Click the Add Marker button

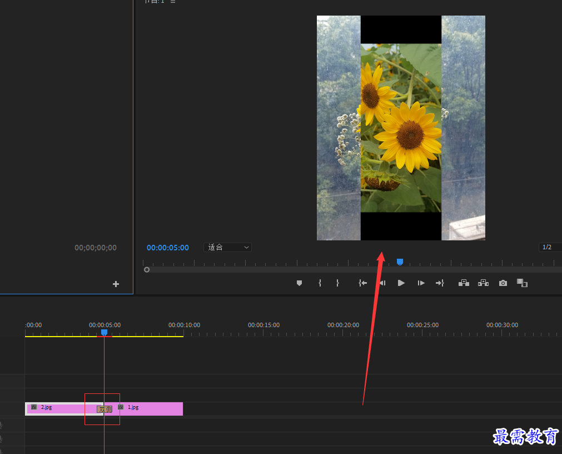299,283
